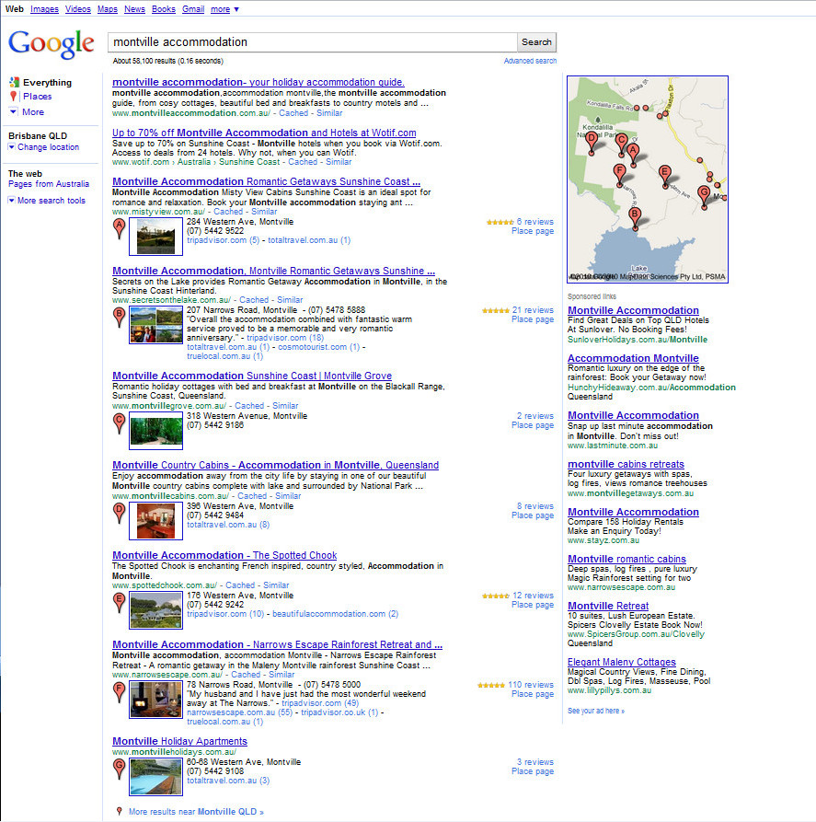Open beautifulaccommodation.com (2) link
Image resolution: width=816 pixels, height=822 pixels.
pos(336,614)
